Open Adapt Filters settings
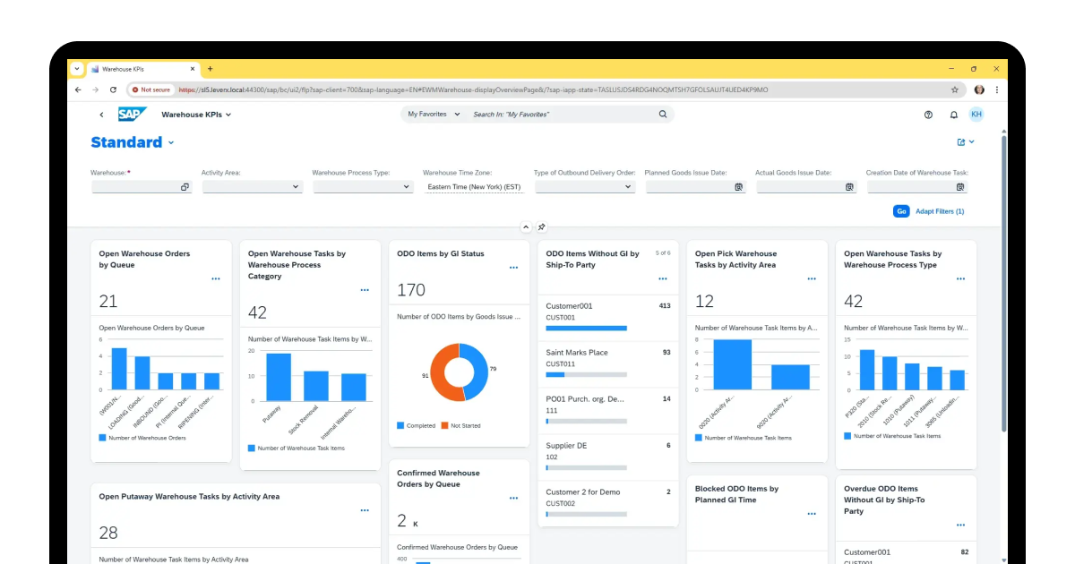Screen dimensions: 1075x564 pos(939,211)
